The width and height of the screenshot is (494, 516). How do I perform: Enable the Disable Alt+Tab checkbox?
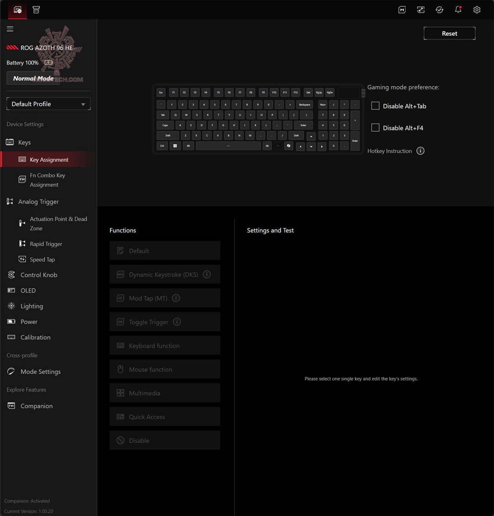[375, 106]
